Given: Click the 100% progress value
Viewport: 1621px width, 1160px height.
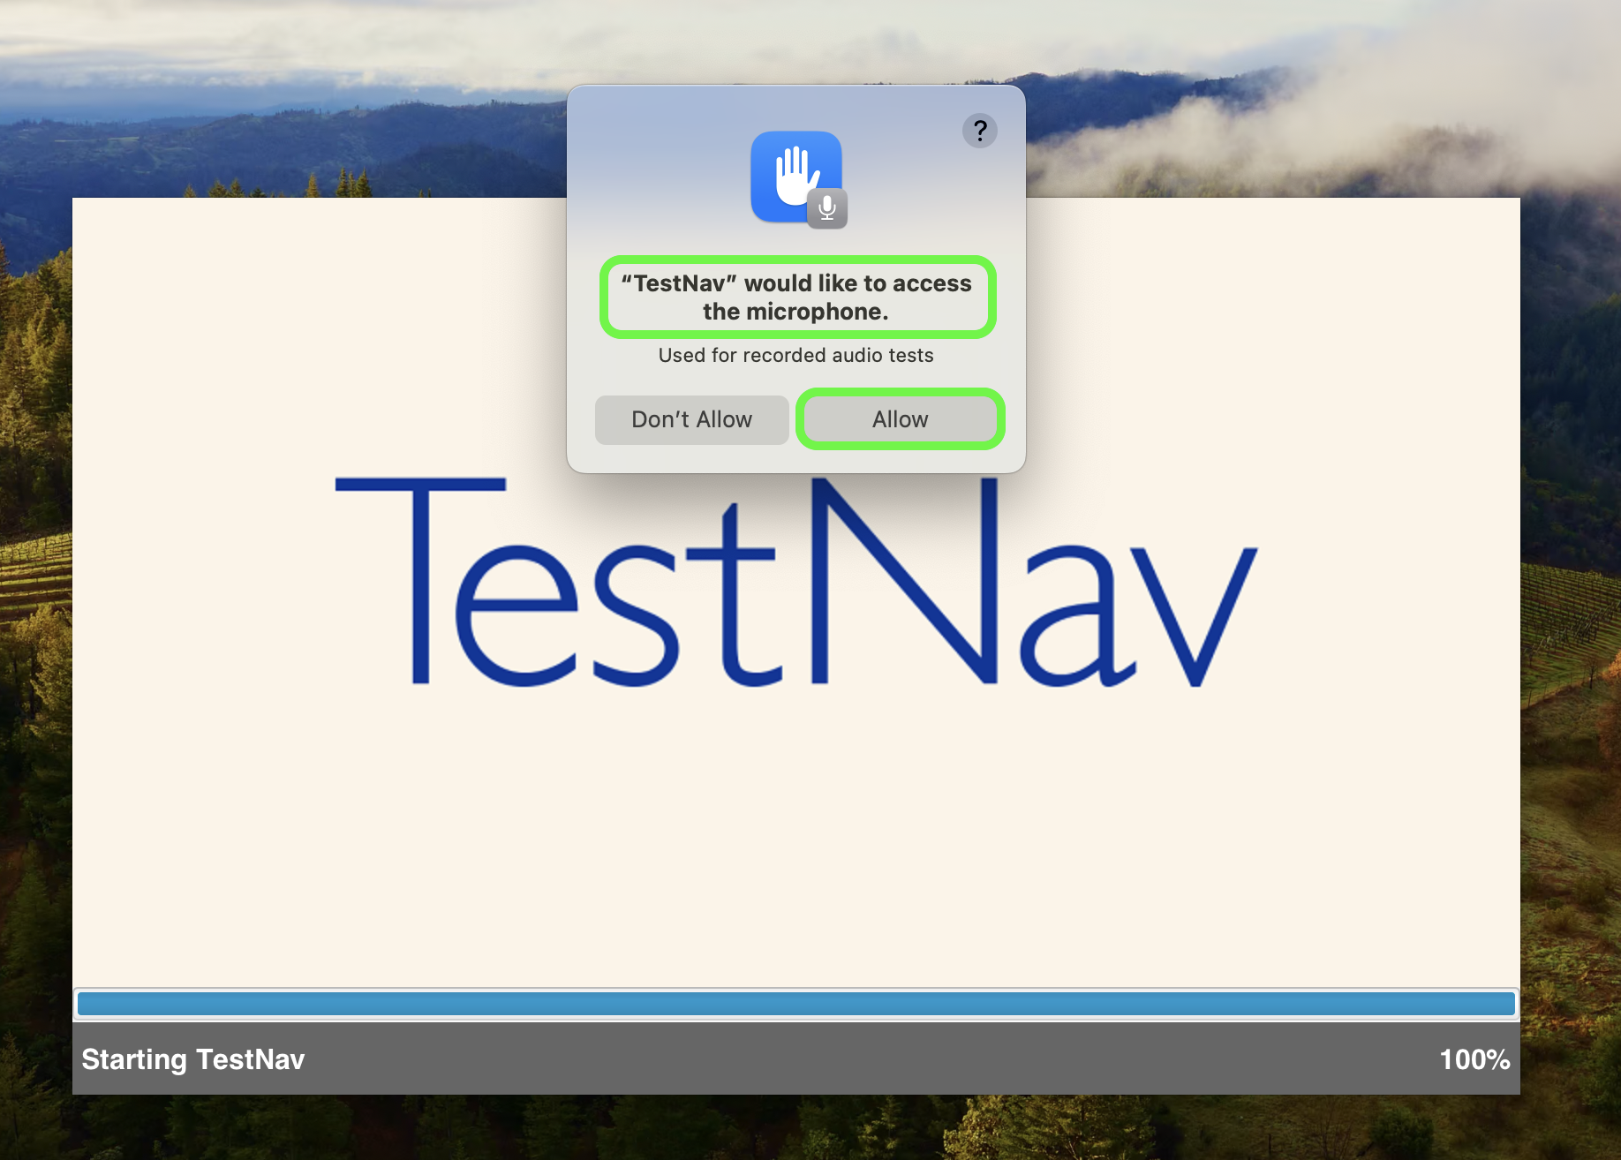Looking at the screenshot, I should [1474, 1059].
